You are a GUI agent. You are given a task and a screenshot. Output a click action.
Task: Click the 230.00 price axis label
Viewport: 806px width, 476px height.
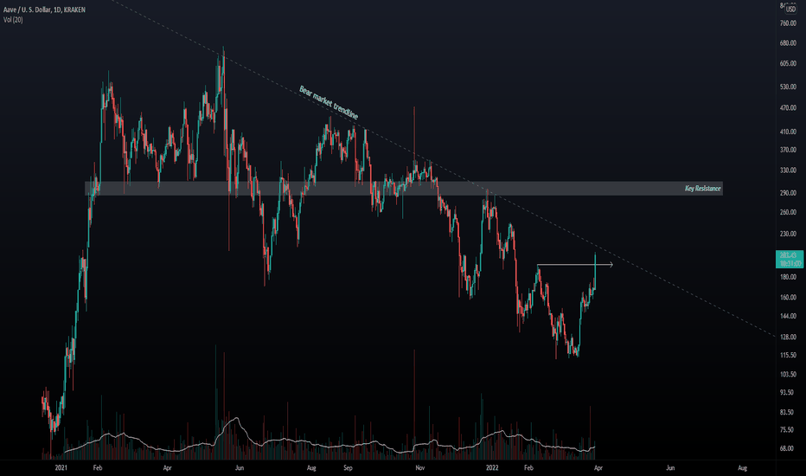pos(788,234)
